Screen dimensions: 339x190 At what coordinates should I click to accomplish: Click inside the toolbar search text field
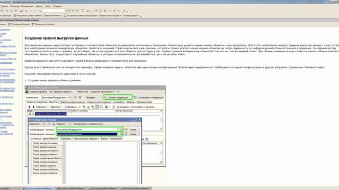53,11
